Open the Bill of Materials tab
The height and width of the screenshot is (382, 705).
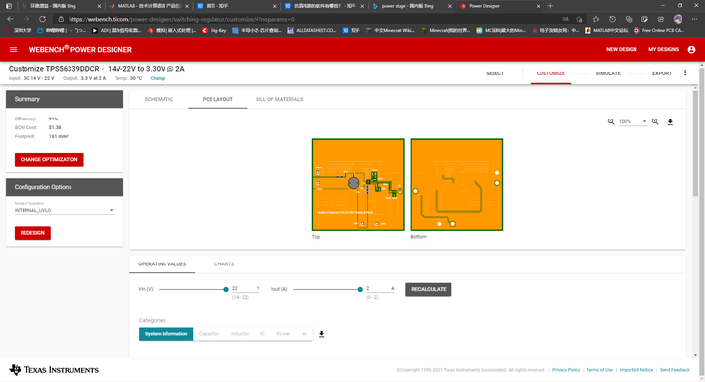point(279,99)
